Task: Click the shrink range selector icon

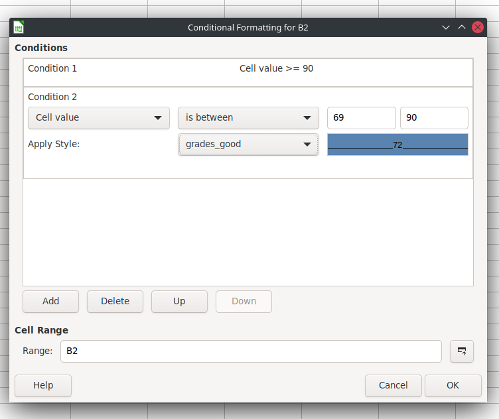Action: click(x=461, y=351)
